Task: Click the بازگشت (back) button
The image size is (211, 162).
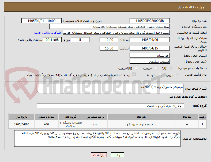Action: [x=99, y=155]
